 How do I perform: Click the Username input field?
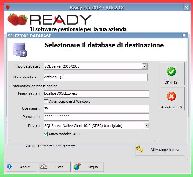[96, 108]
